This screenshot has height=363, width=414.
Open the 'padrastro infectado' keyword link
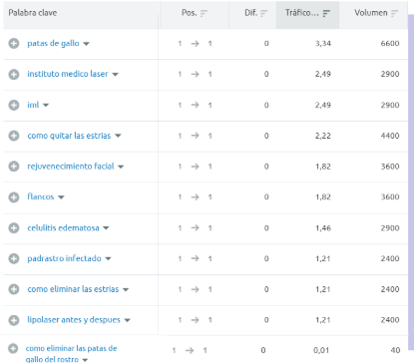64,258
